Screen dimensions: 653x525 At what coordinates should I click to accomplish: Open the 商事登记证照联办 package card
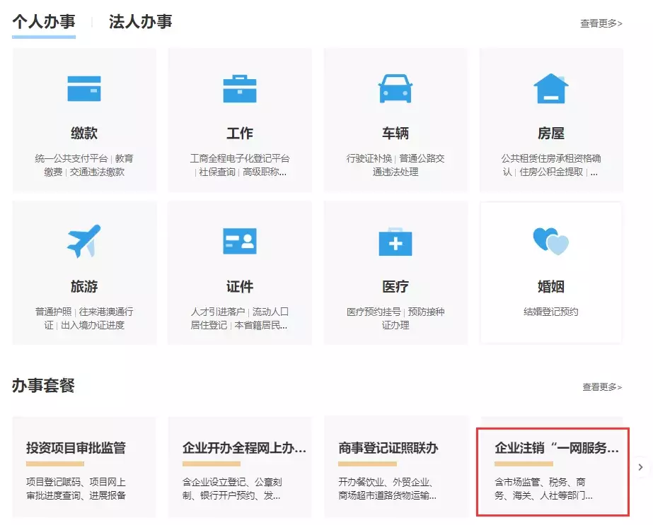[x=395, y=470]
